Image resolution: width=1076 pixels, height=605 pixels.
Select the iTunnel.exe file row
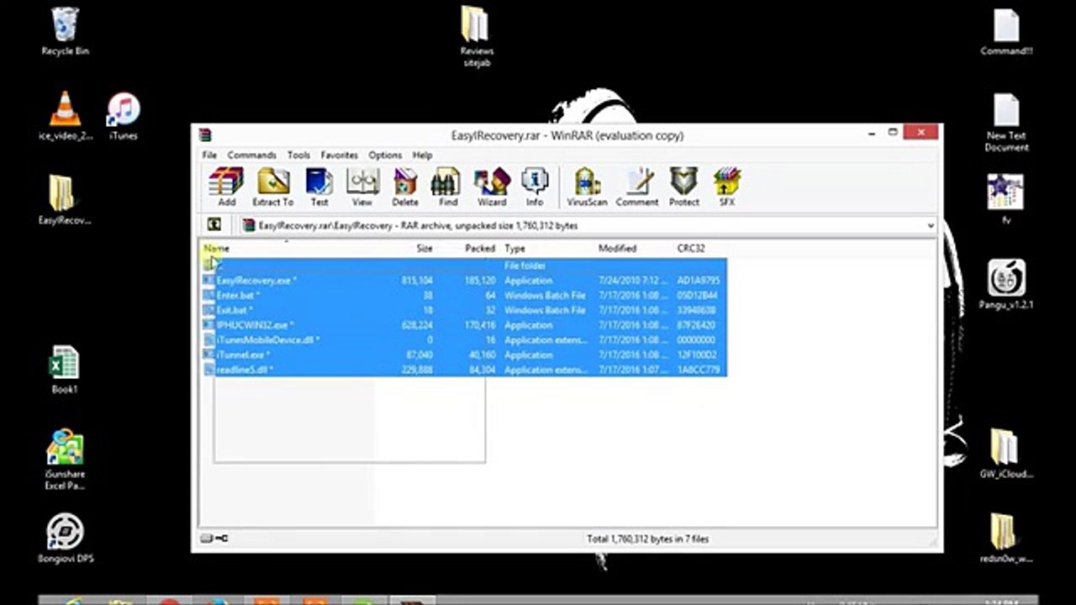[464, 355]
